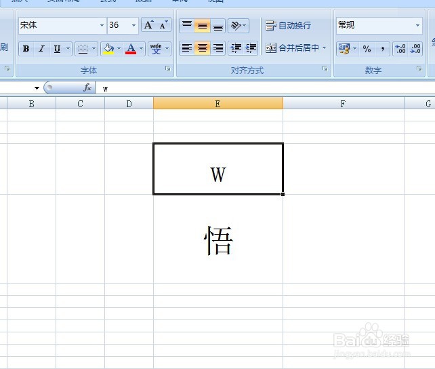
Task: Click formula bar containing w
Action: [265, 88]
